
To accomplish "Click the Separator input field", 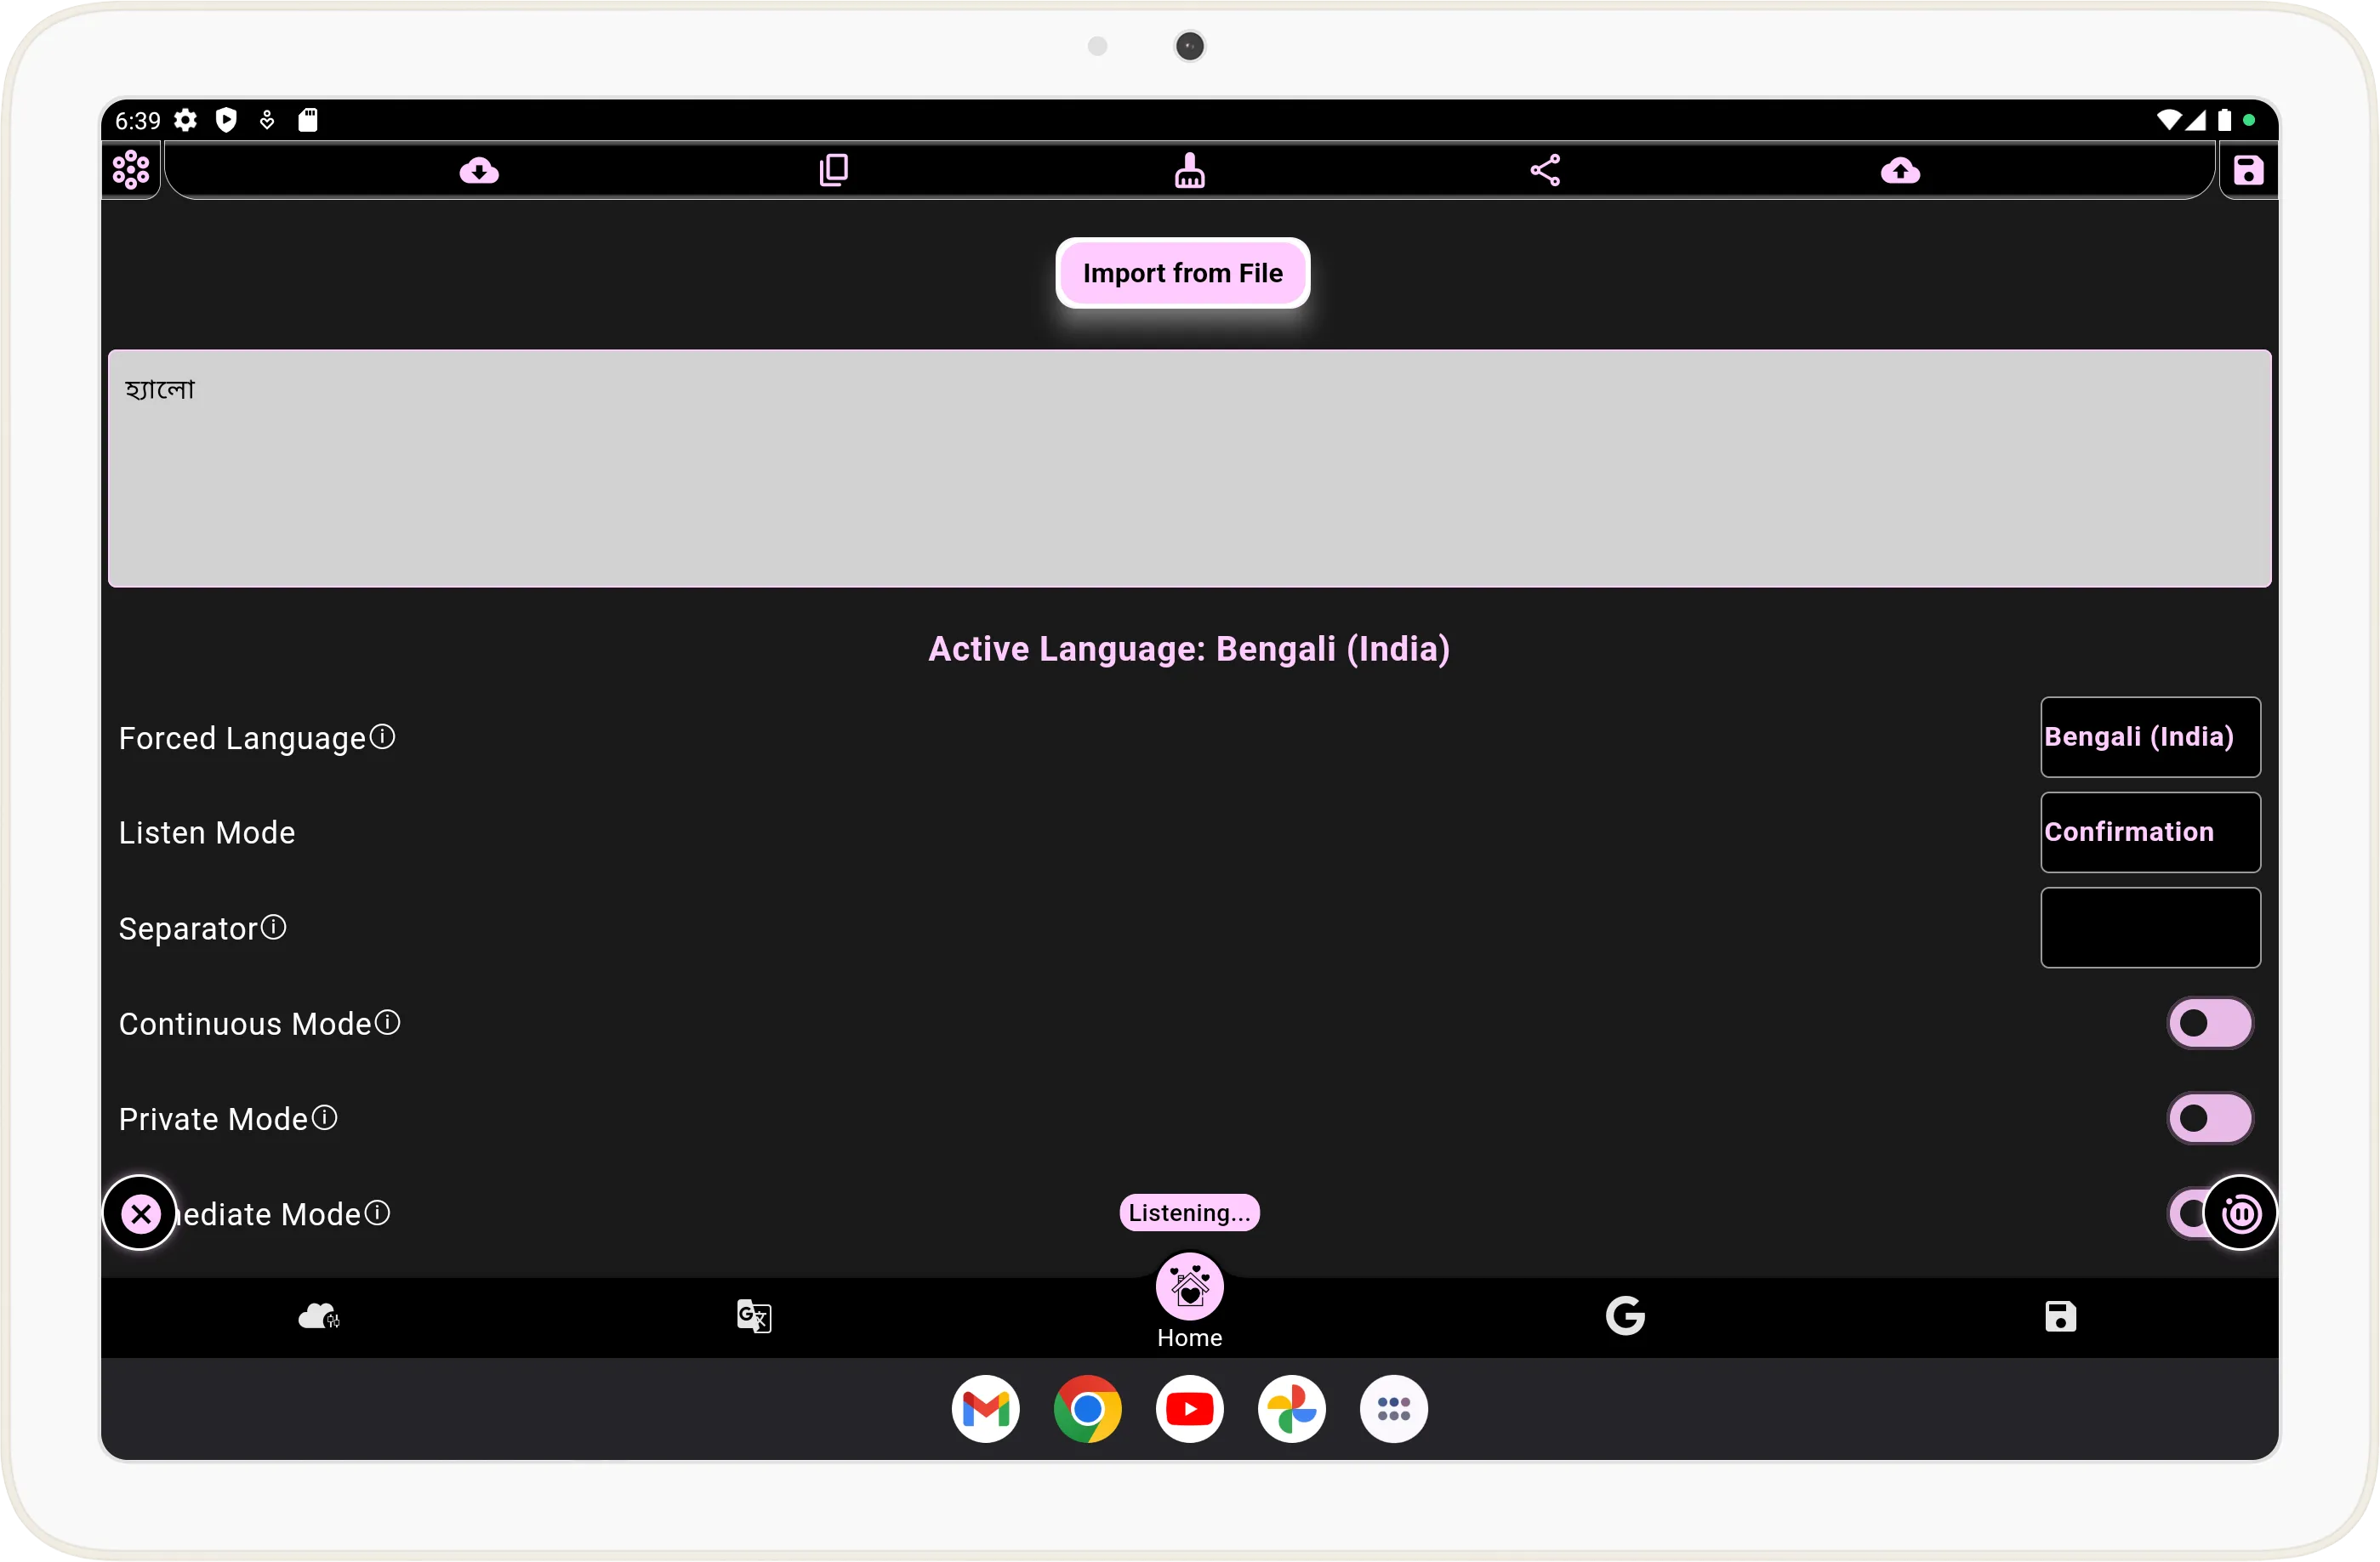I will click(x=2148, y=926).
